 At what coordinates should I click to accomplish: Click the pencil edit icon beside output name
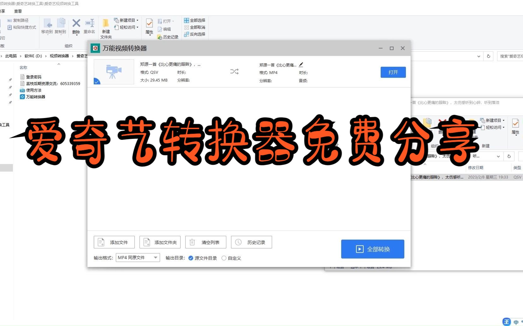click(x=301, y=65)
